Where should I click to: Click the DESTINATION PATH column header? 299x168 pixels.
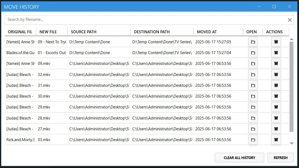pos(151,32)
